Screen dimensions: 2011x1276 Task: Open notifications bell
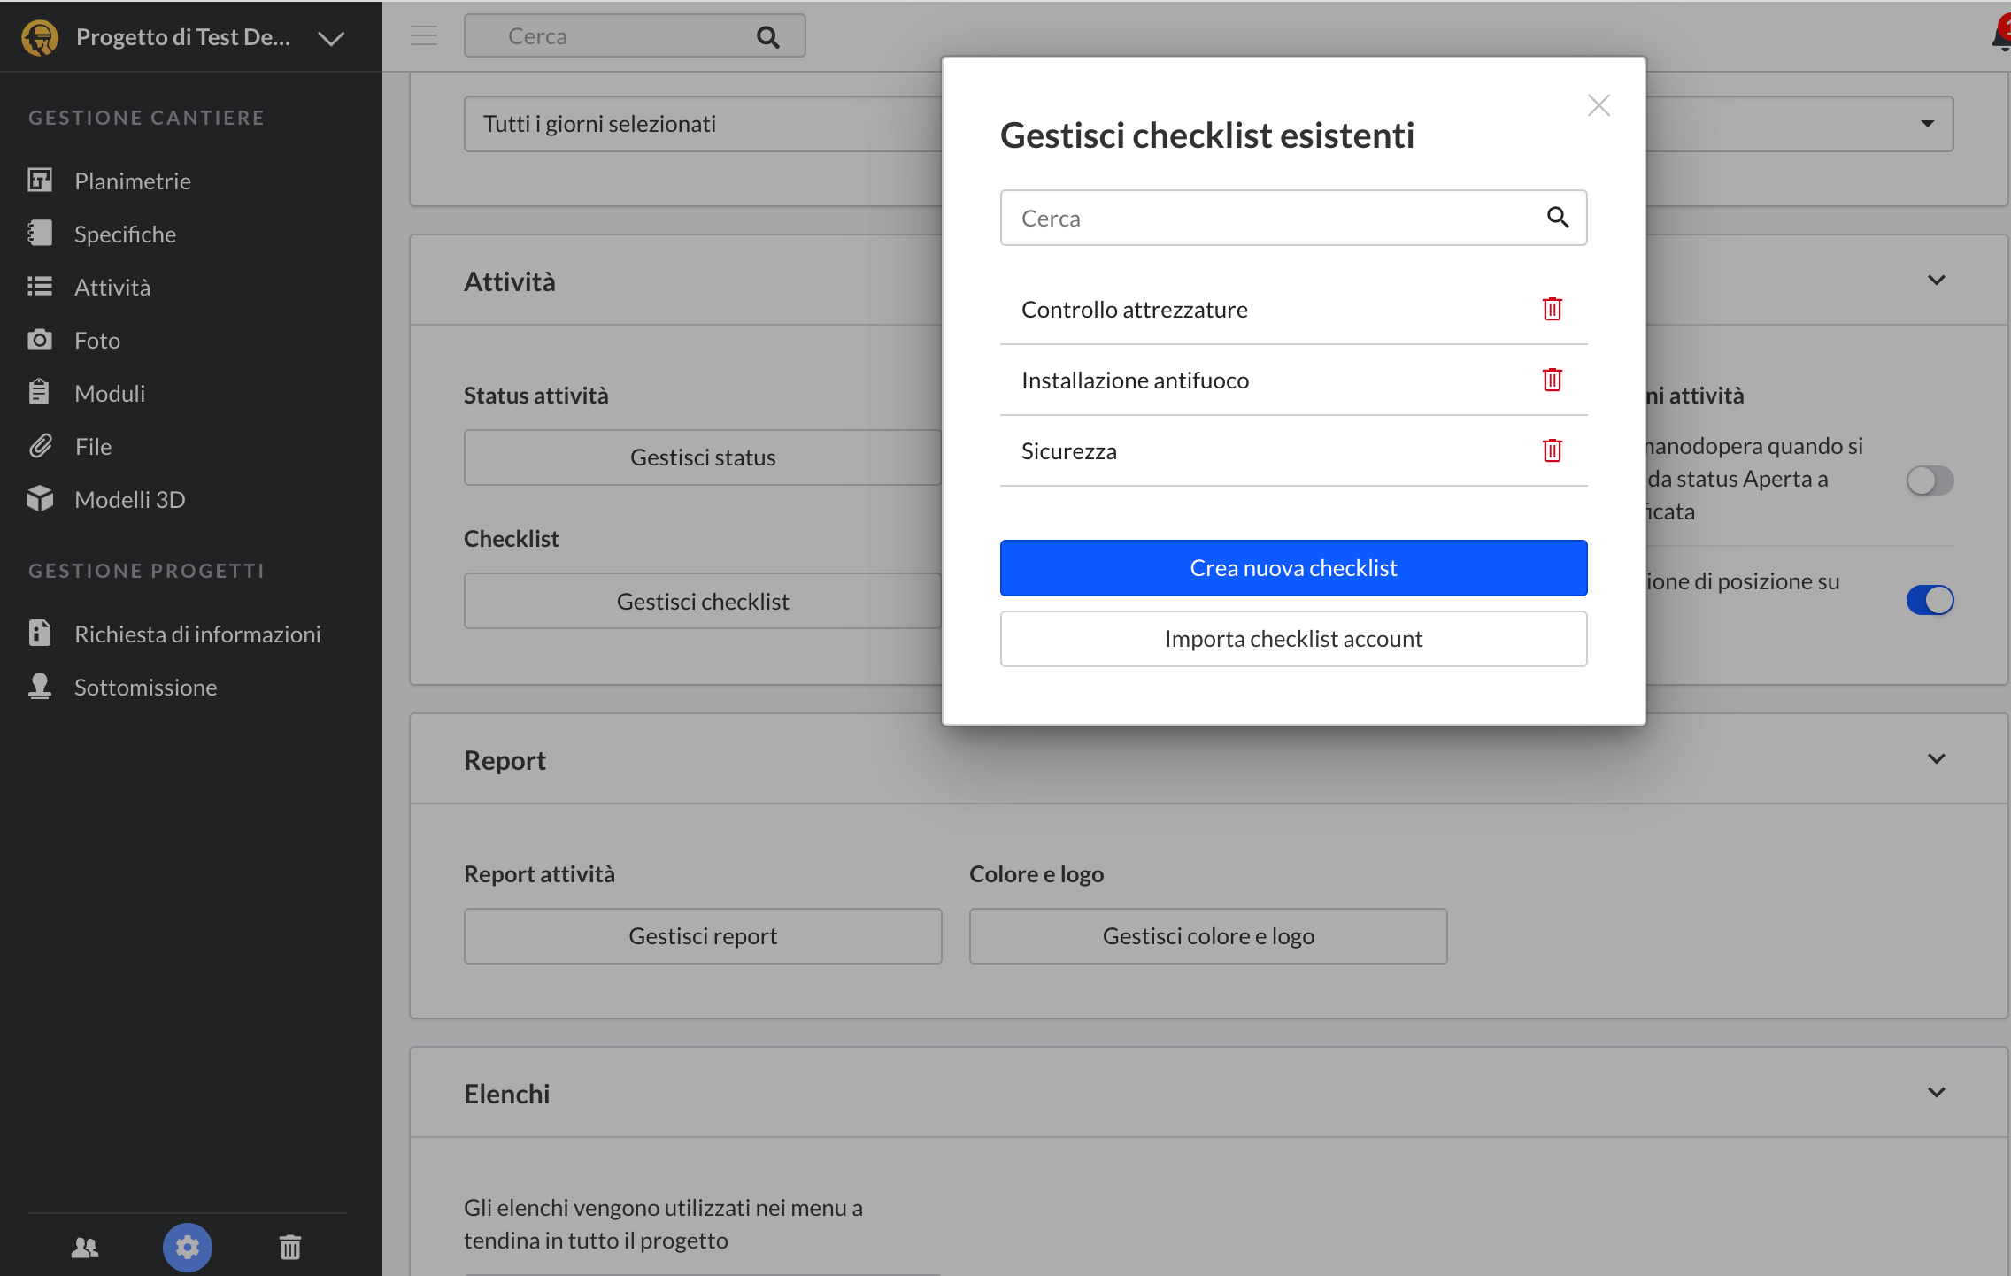tap(2000, 35)
